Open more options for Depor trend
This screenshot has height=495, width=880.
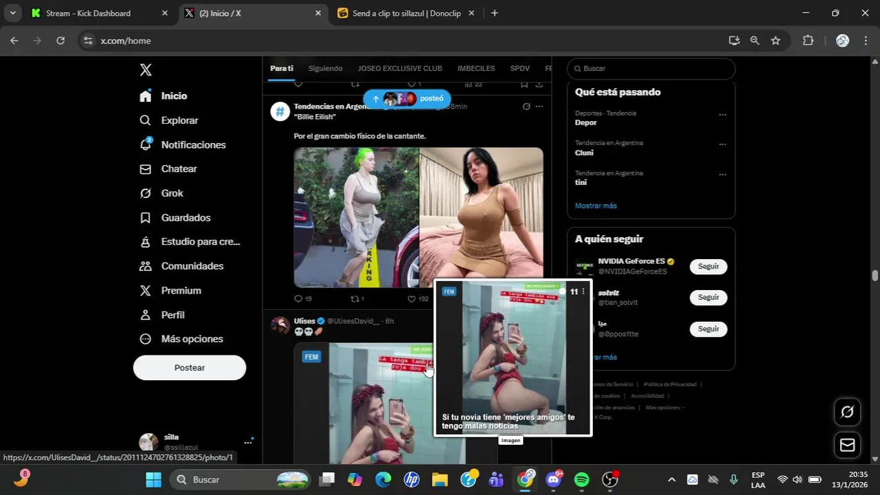(x=722, y=115)
